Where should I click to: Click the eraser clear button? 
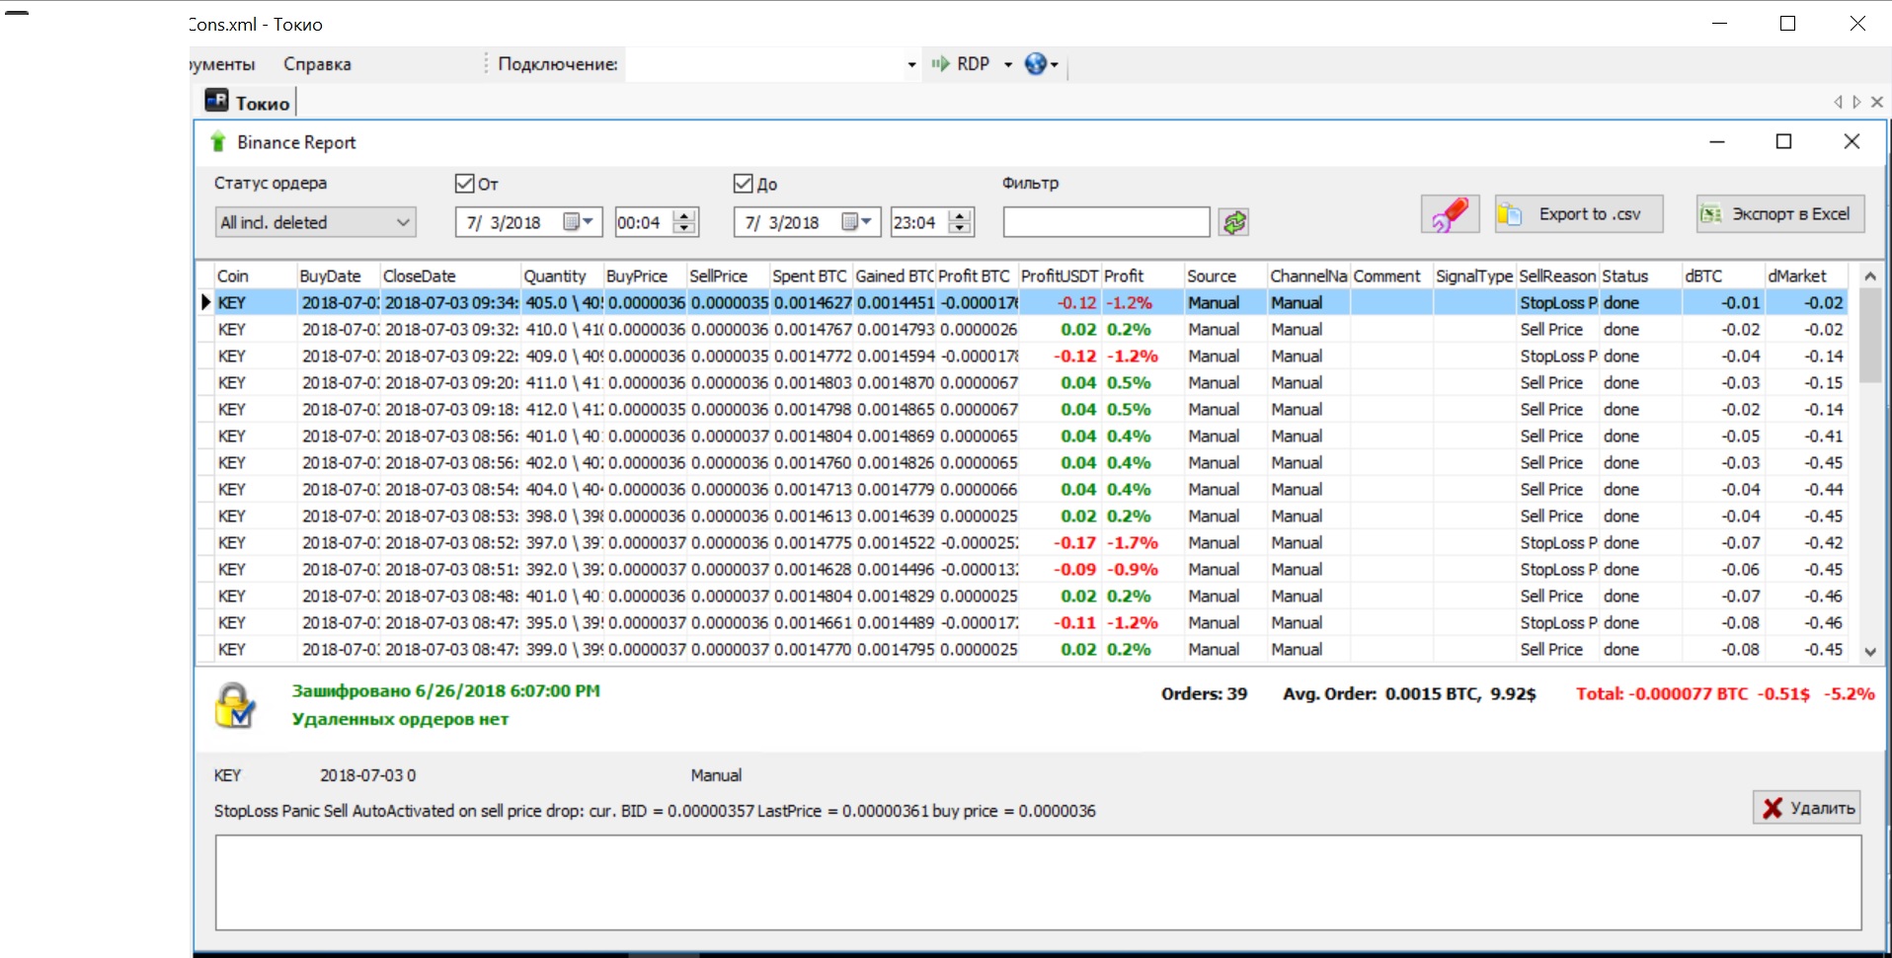pyautogui.click(x=1450, y=214)
